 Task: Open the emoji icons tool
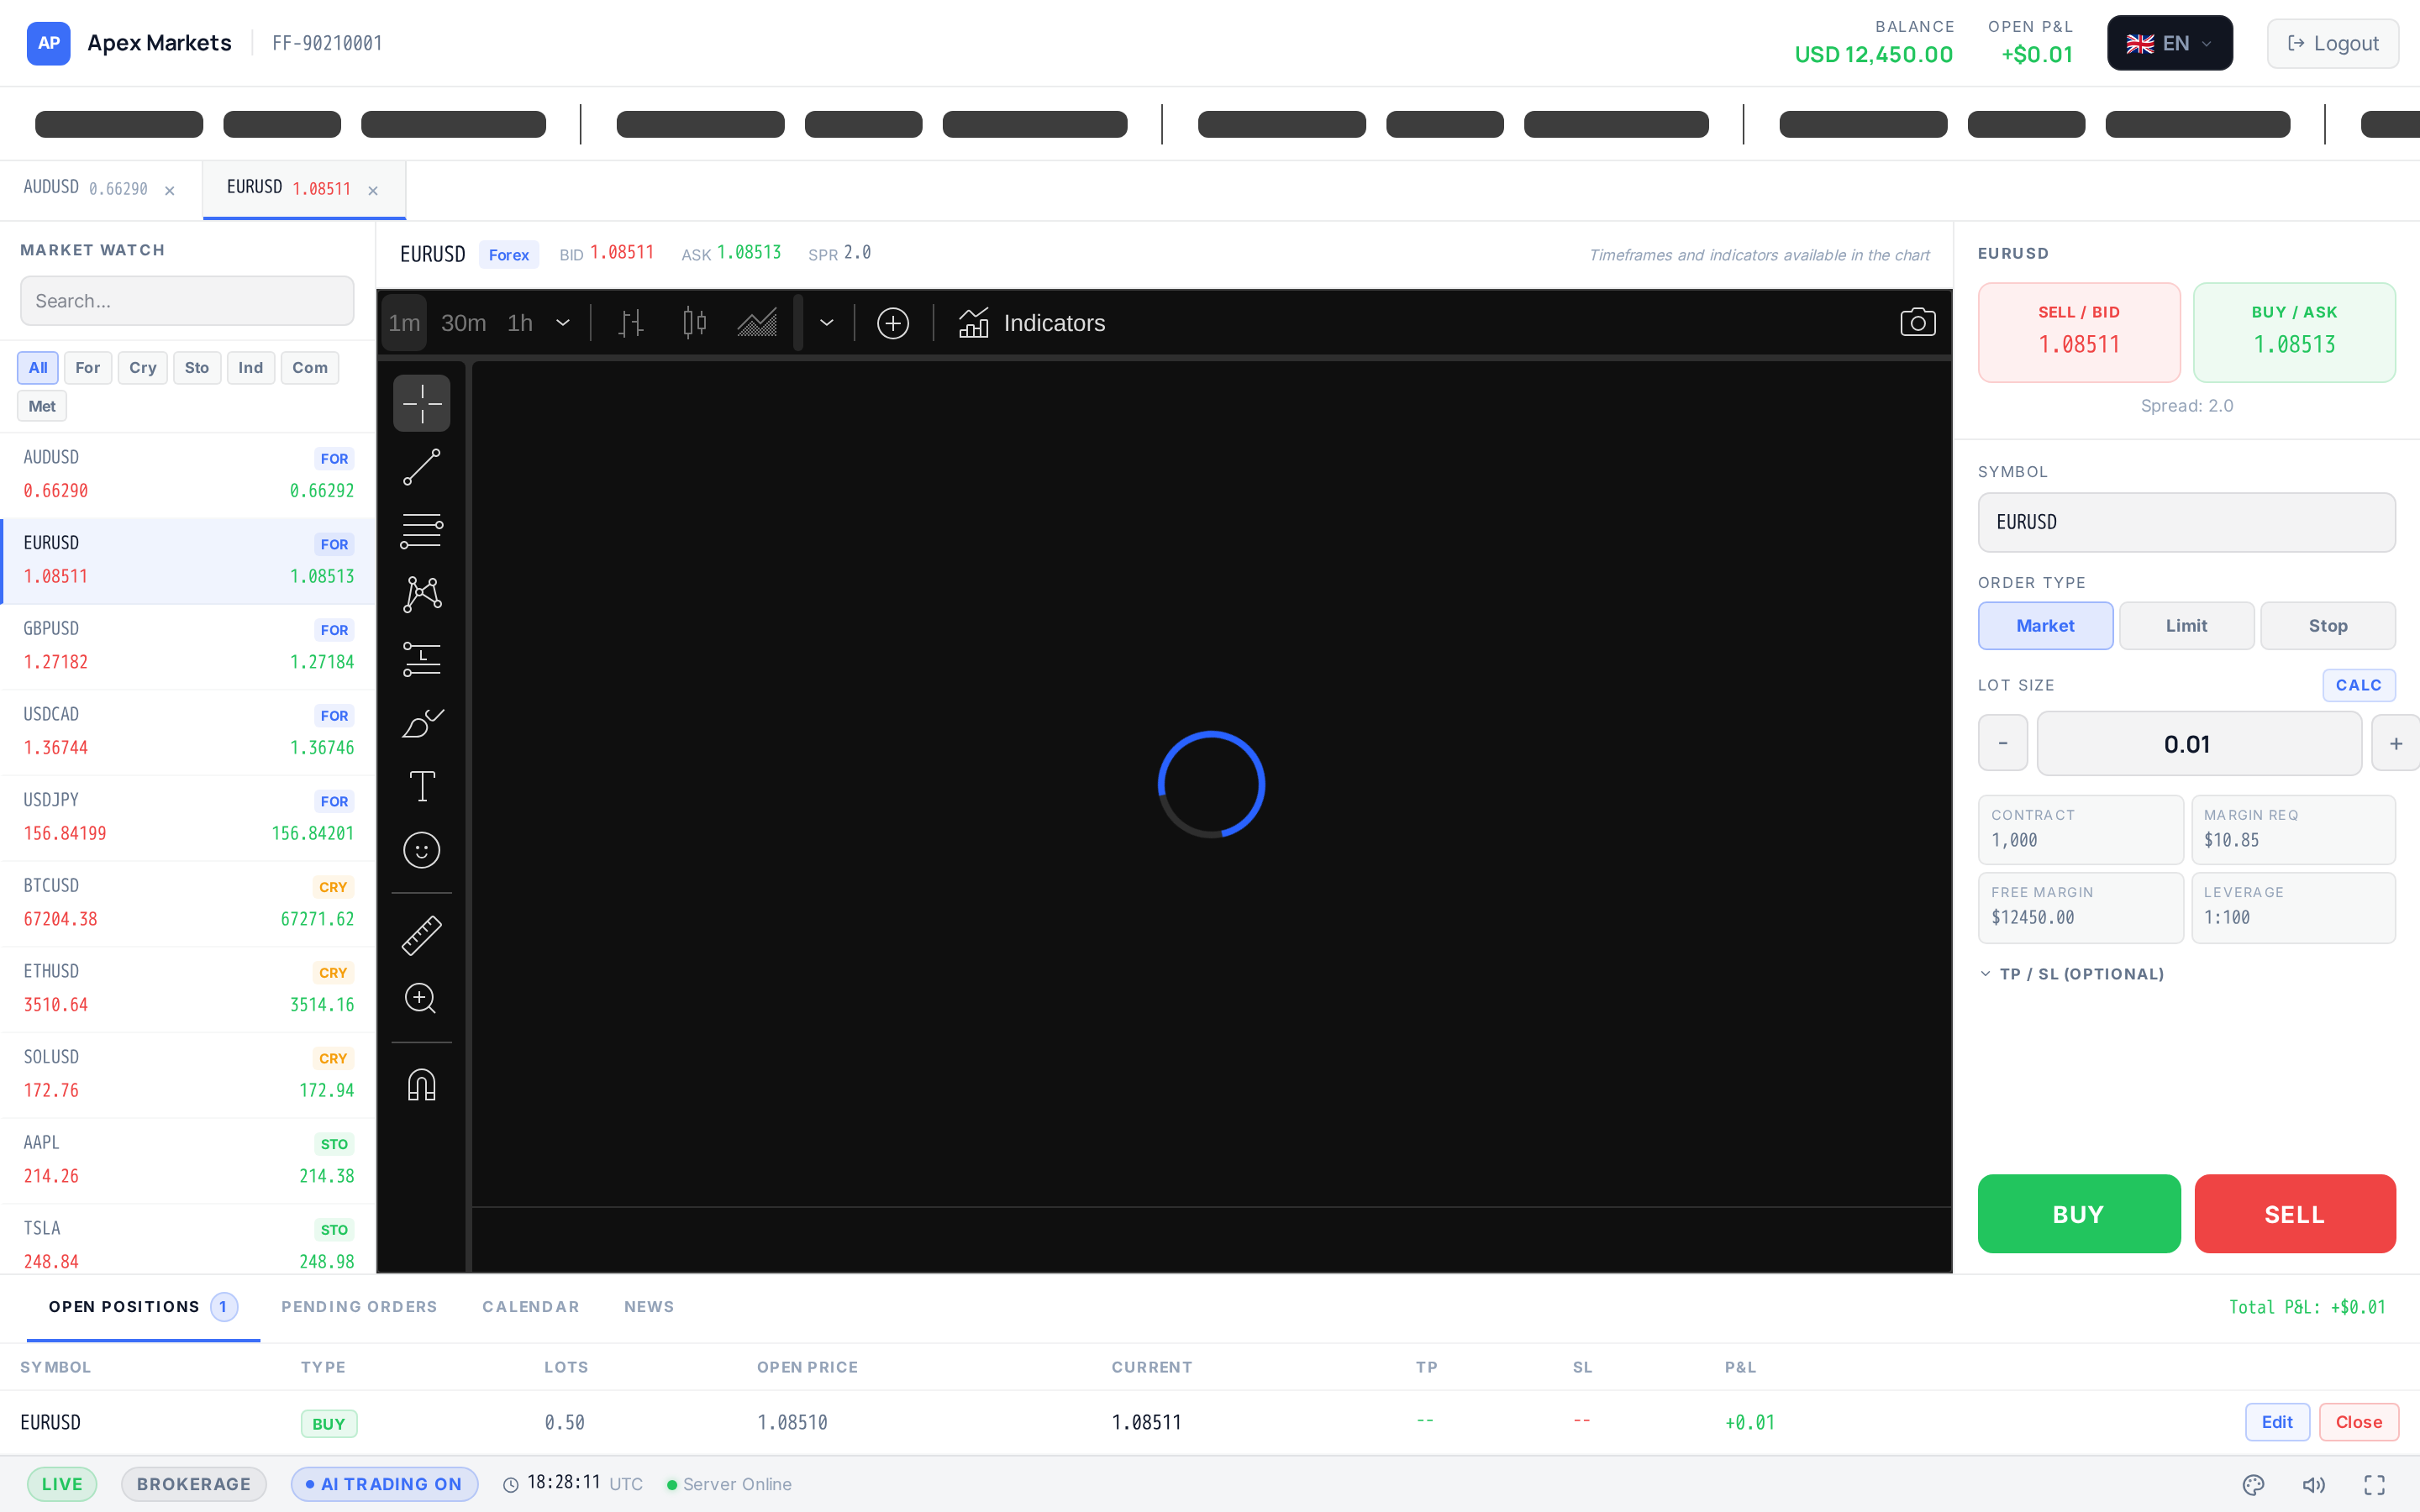pos(421,850)
